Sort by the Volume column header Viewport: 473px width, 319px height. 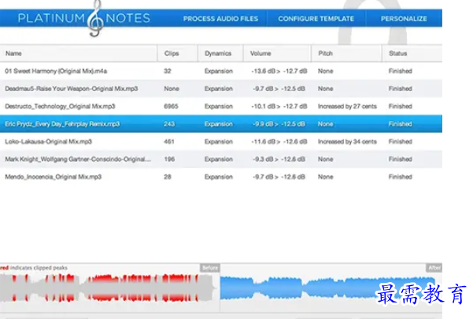(277, 53)
